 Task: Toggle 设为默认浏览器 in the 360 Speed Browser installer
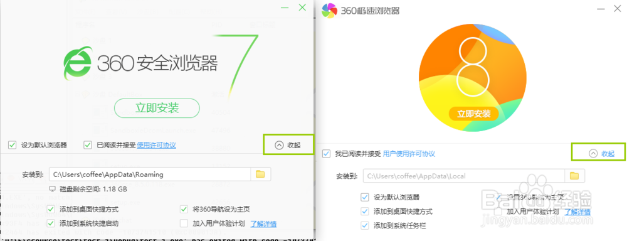click(364, 197)
